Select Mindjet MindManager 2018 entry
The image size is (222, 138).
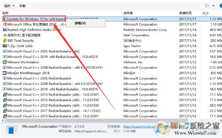(x=28, y=73)
